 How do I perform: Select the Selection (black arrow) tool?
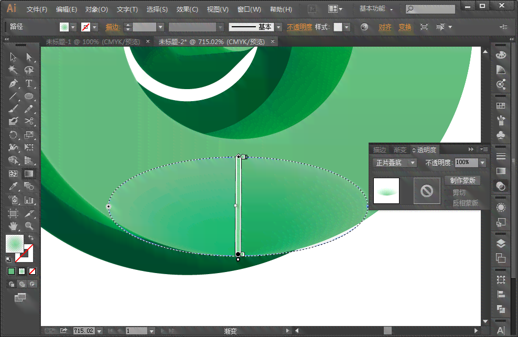click(x=13, y=57)
